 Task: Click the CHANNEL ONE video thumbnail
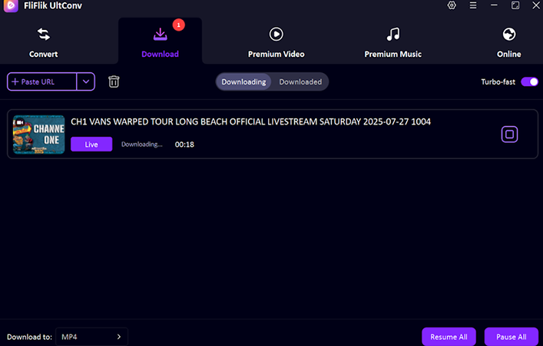tap(38, 135)
